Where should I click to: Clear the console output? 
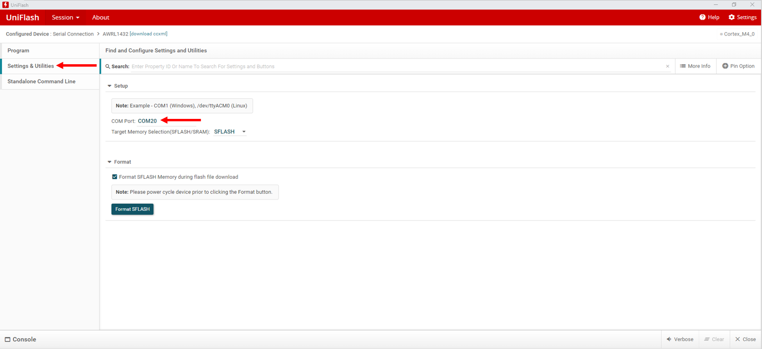tap(714, 339)
